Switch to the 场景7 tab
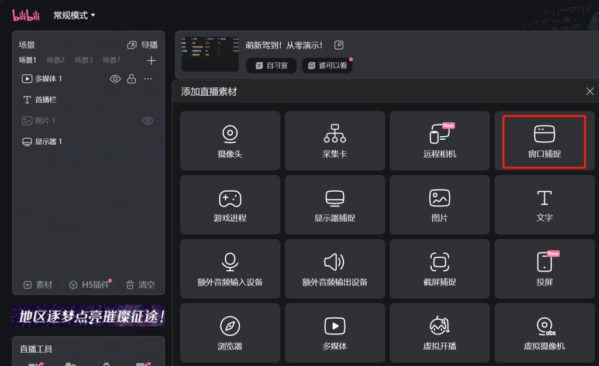 tap(111, 60)
